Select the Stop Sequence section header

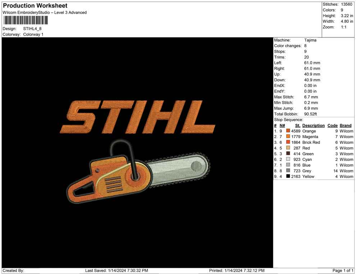point(287,119)
